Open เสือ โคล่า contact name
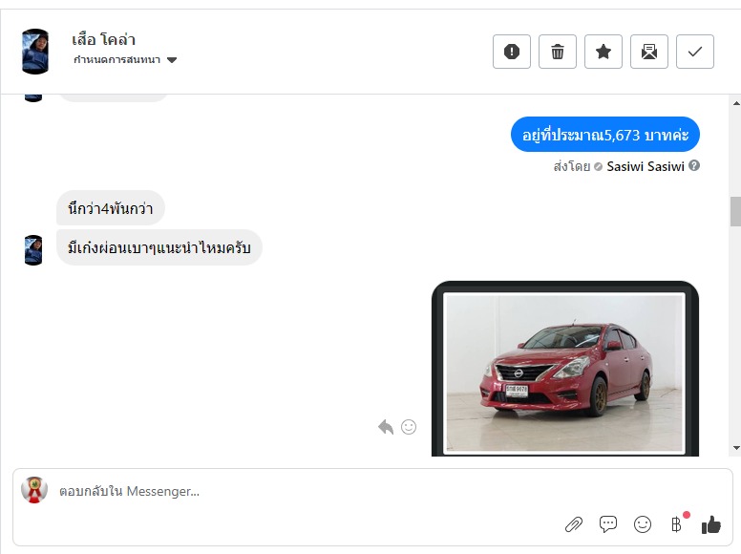Viewport: 741px width, 554px height. pos(103,39)
